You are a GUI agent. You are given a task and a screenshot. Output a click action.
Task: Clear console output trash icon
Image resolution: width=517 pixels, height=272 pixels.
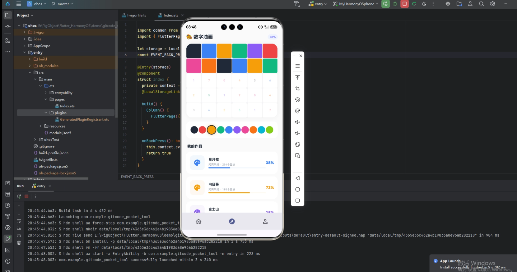[19, 243]
